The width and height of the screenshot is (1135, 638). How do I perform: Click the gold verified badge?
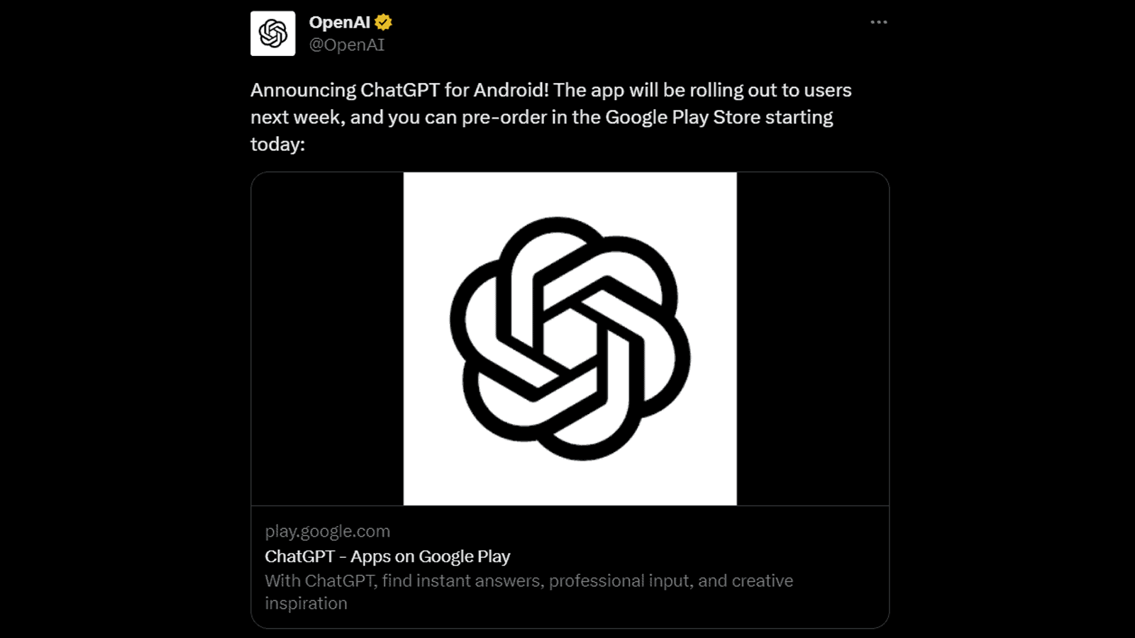pos(384,23)
